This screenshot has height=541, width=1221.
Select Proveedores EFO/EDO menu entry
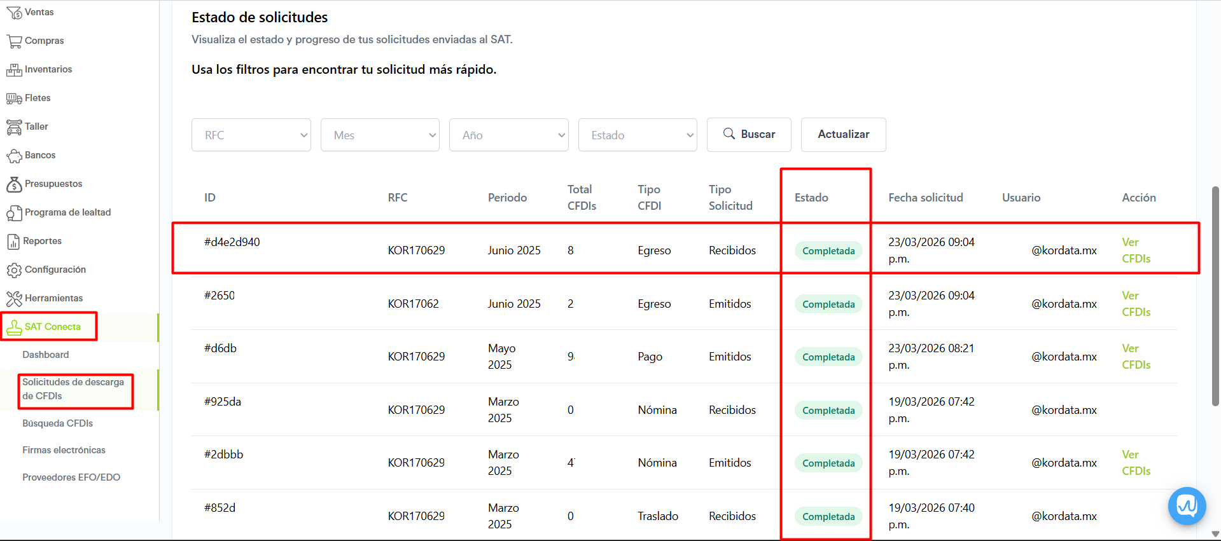pyautogui.click(x=71, y=477)
